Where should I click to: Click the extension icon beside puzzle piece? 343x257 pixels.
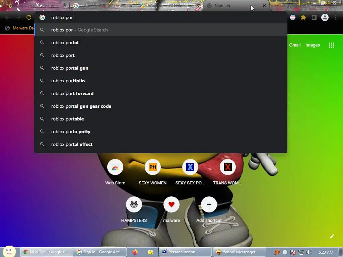point(293,17)
